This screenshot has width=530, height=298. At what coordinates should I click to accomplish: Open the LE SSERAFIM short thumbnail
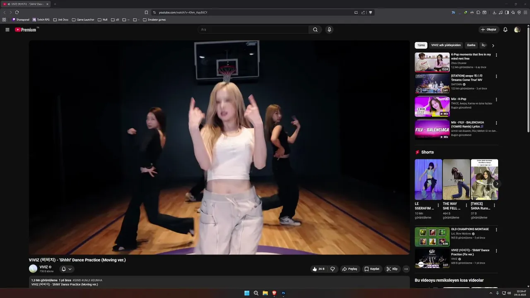(x=429, y=180)
